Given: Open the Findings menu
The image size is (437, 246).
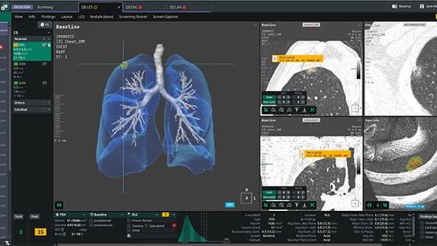Looking at the screenshot, I should coord(48,16).
